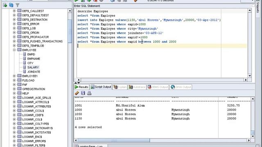Viewport: 262px width, 147px height.
Task: Expand the LOGMNR_COL$ table node
Action: pos(14,119)
